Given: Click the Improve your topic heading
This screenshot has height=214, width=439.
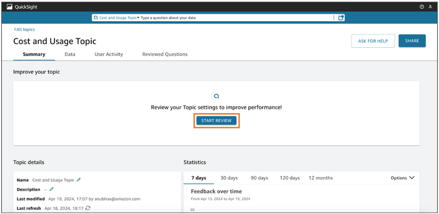Looking at the screenshot, I should pos(37,72).
